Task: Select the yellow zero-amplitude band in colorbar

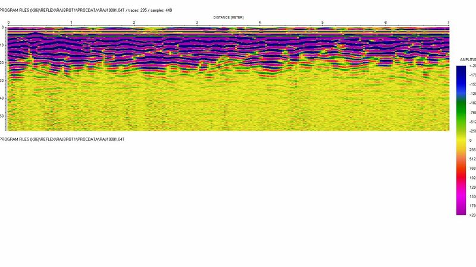Action: click(462, 140)
